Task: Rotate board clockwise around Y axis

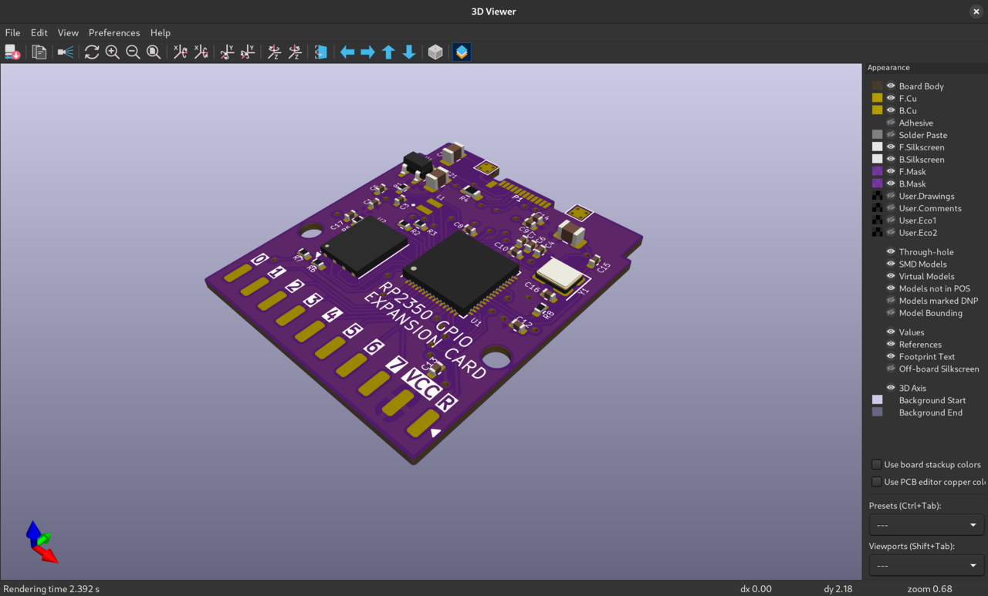Action: pyautogui.click(x=227, y=52)
